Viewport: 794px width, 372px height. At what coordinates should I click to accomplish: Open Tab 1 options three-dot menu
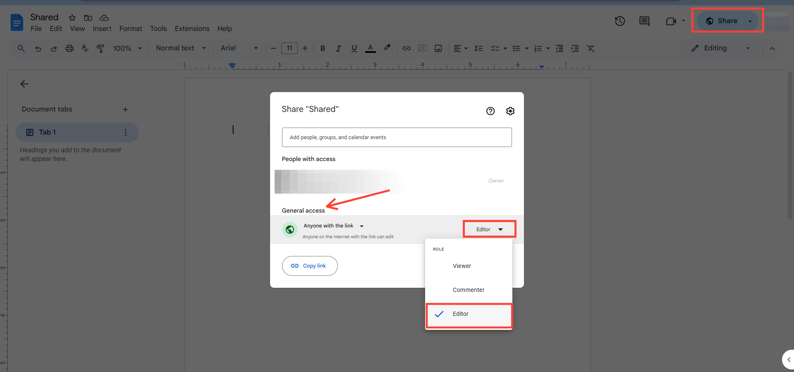coord(126,133)
